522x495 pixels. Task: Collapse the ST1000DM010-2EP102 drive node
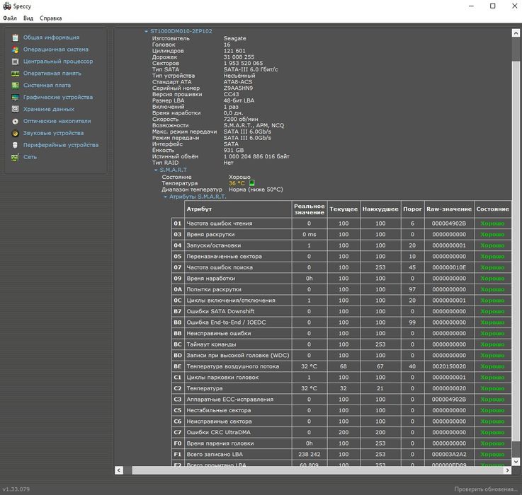146,31
